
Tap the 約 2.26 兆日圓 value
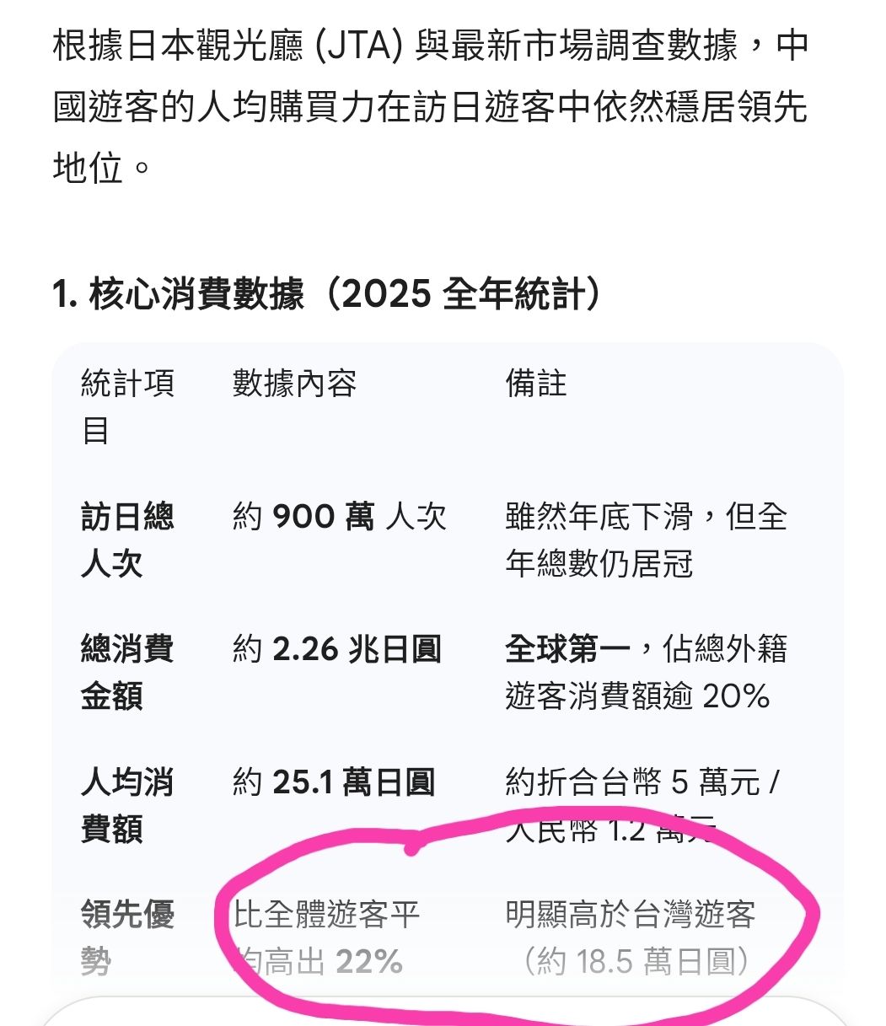(x=336, y=649)
